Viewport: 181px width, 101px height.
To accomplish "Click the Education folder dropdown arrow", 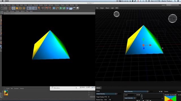I will pyautogui.click(x=76, y=88).
